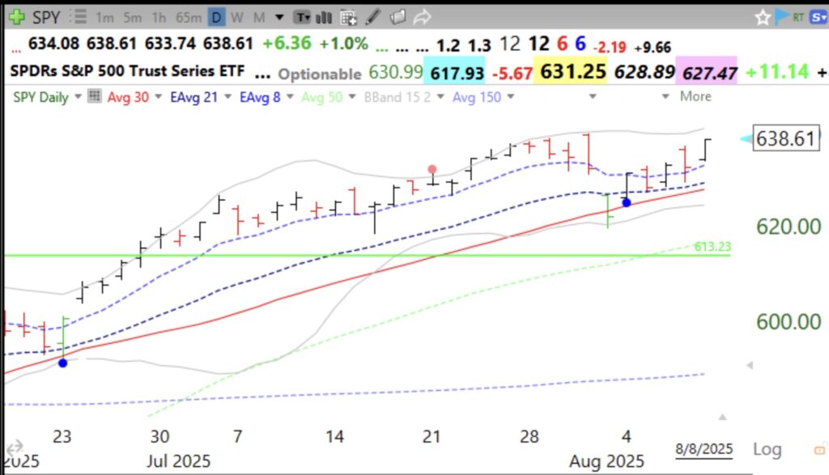Click the green plus add-chart icon
The image size is (829, 475).
(16, 17)
